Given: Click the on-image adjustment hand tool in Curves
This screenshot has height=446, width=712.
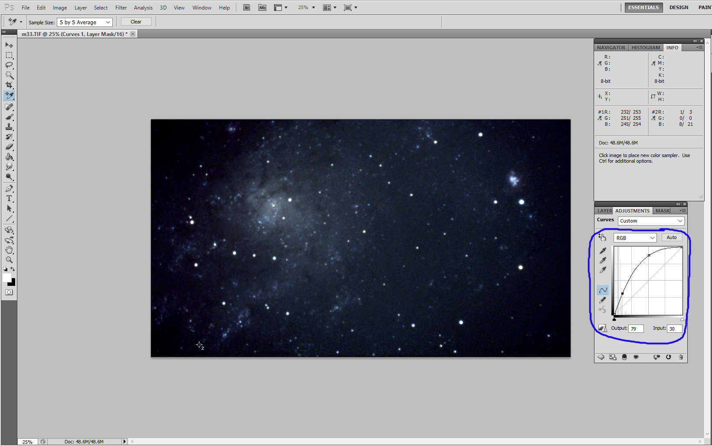Looking at the screenshot, I should tap(602, 237).
